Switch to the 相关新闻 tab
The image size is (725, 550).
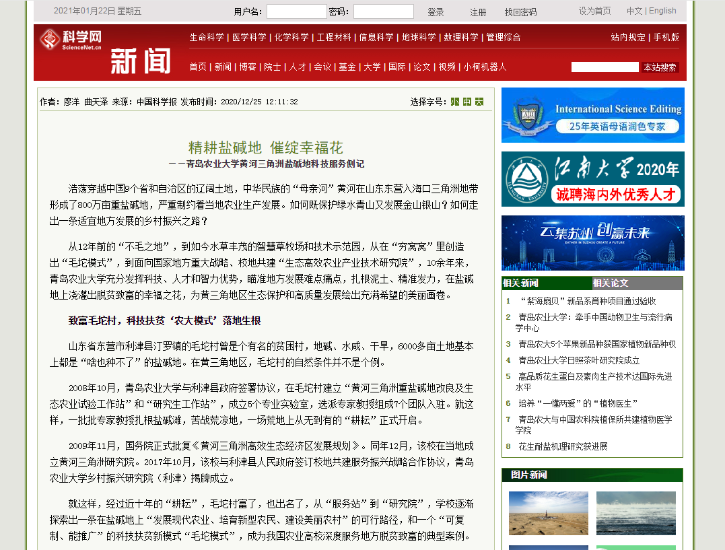coord(520,283)
